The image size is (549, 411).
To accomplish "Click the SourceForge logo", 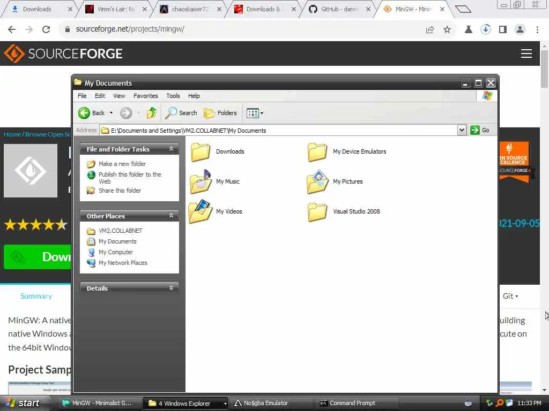I will pos(63,54).
